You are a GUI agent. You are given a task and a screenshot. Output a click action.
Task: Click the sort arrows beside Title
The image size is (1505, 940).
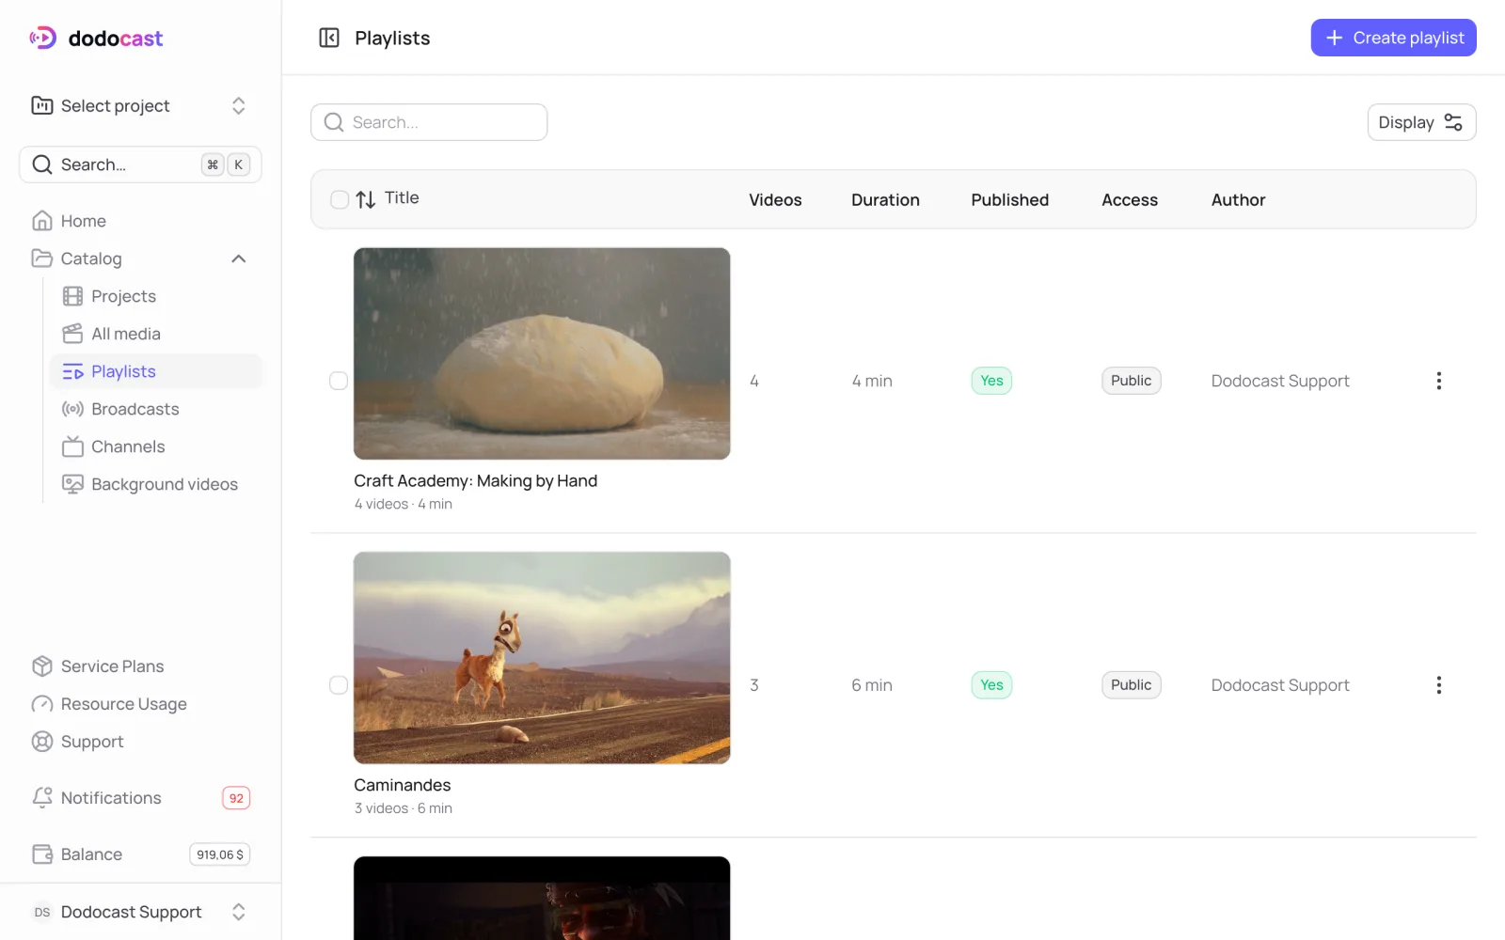366,199
